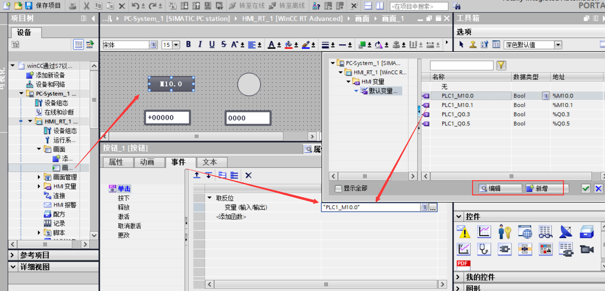Apply underline formatting to text
Screen dimensions: 605x291
coord(212,45)
